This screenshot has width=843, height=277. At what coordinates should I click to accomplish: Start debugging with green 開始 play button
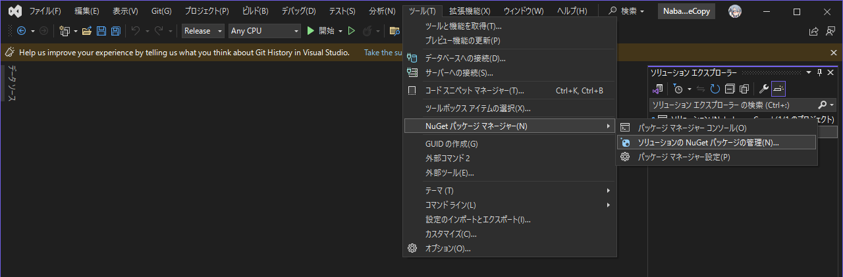(321, 31)
